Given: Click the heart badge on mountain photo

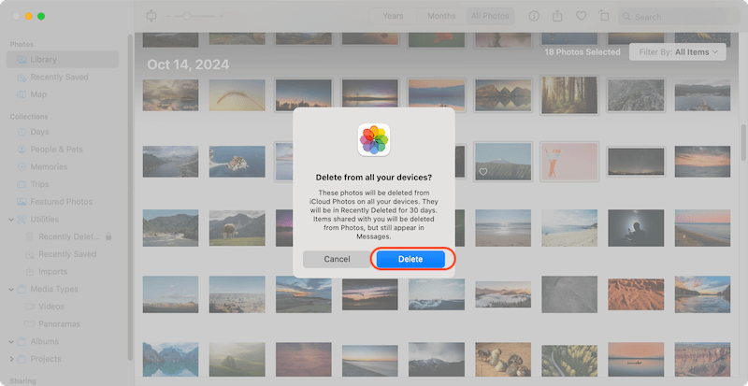Looking at the screenshot, I should (483, 172).
